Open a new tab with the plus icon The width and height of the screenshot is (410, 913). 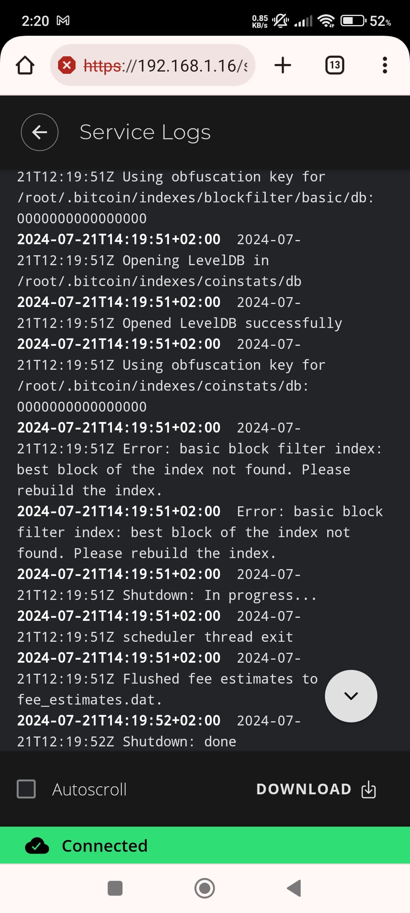pyautogui.click(x=282, y=65)
